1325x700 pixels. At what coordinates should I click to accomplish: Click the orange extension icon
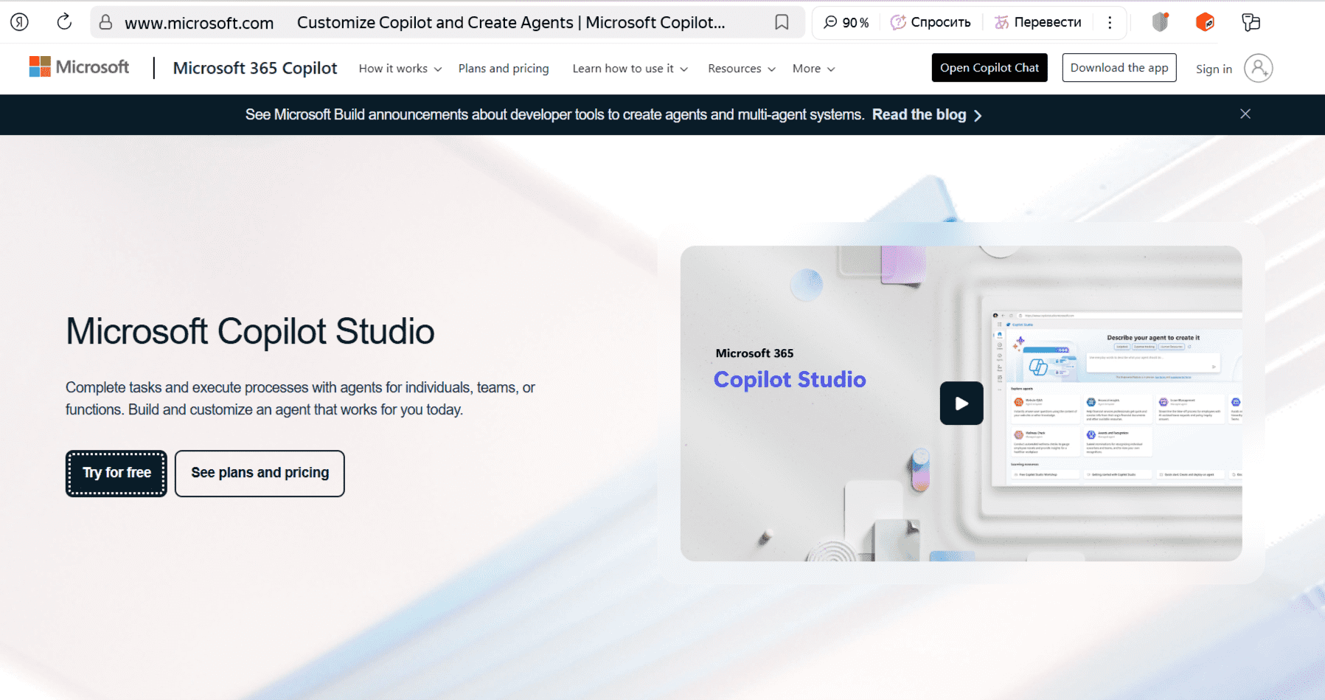pos(1205,22)
